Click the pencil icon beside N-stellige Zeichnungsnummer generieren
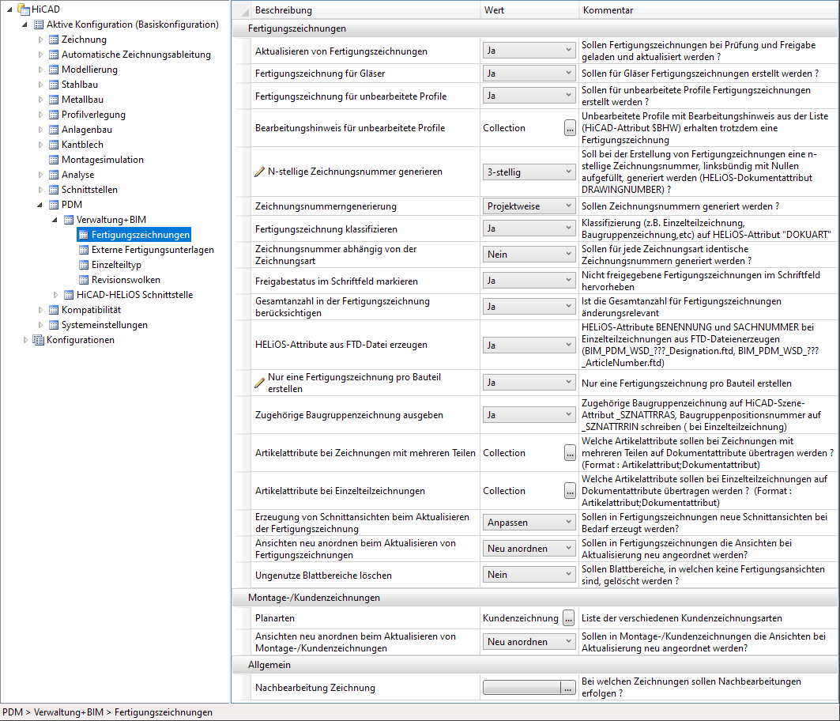840x721 pixels. 259,172
